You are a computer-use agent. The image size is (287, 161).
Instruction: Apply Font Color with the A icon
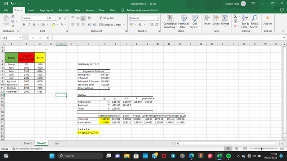62,25
